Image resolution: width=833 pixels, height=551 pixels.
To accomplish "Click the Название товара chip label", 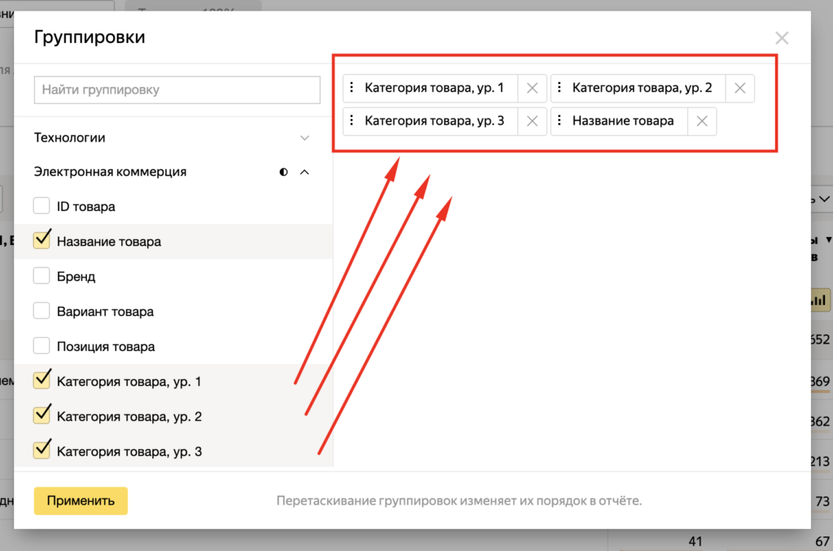I will click(x=622, y=121).
